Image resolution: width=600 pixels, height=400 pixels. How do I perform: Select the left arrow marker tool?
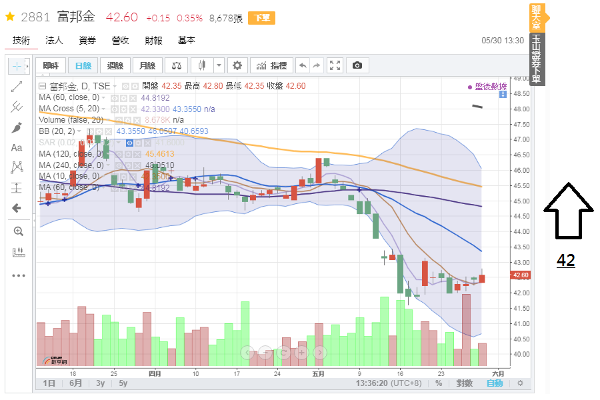pos(17,208)
